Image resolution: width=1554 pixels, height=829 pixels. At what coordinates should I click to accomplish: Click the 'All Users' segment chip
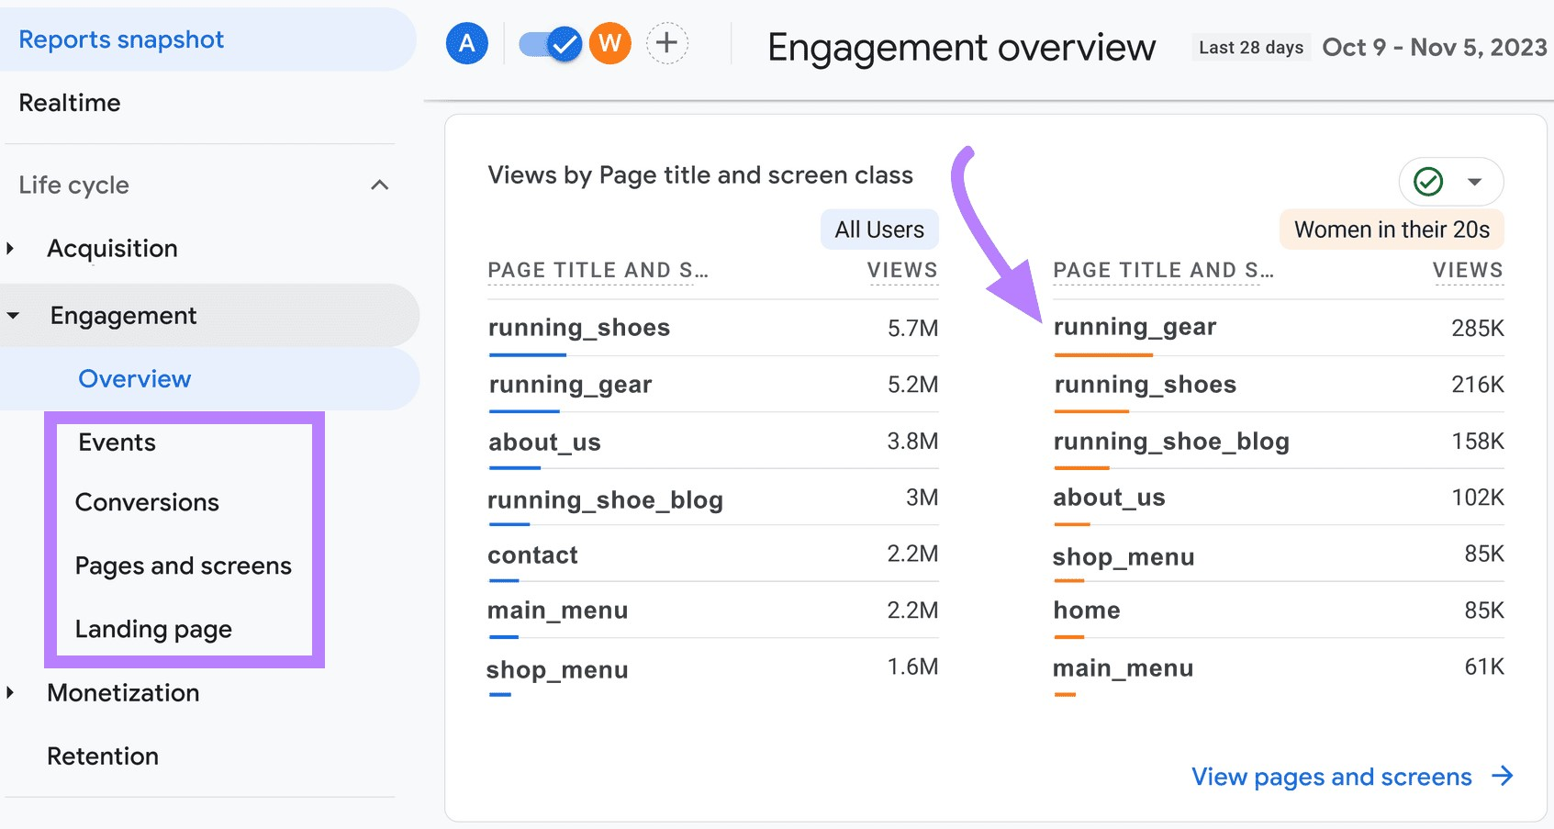click(x=878, y=230)
